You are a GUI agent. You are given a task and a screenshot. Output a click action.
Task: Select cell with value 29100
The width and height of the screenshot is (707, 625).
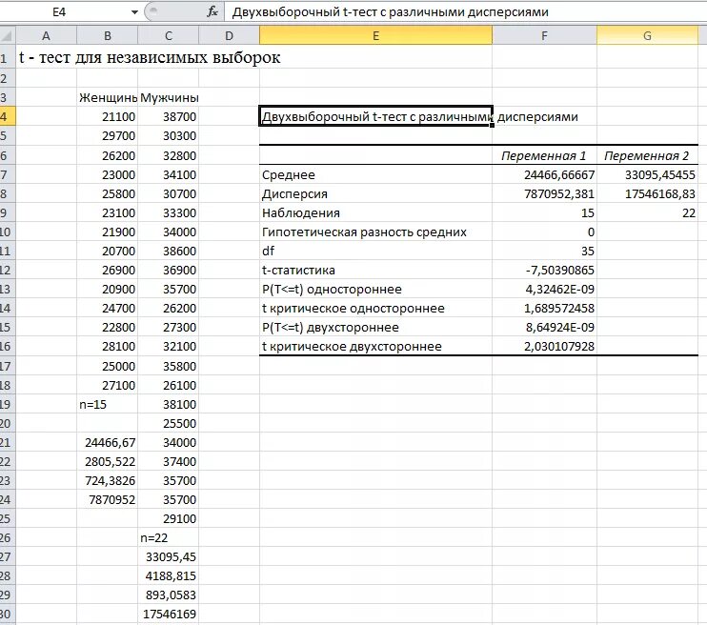169,518
